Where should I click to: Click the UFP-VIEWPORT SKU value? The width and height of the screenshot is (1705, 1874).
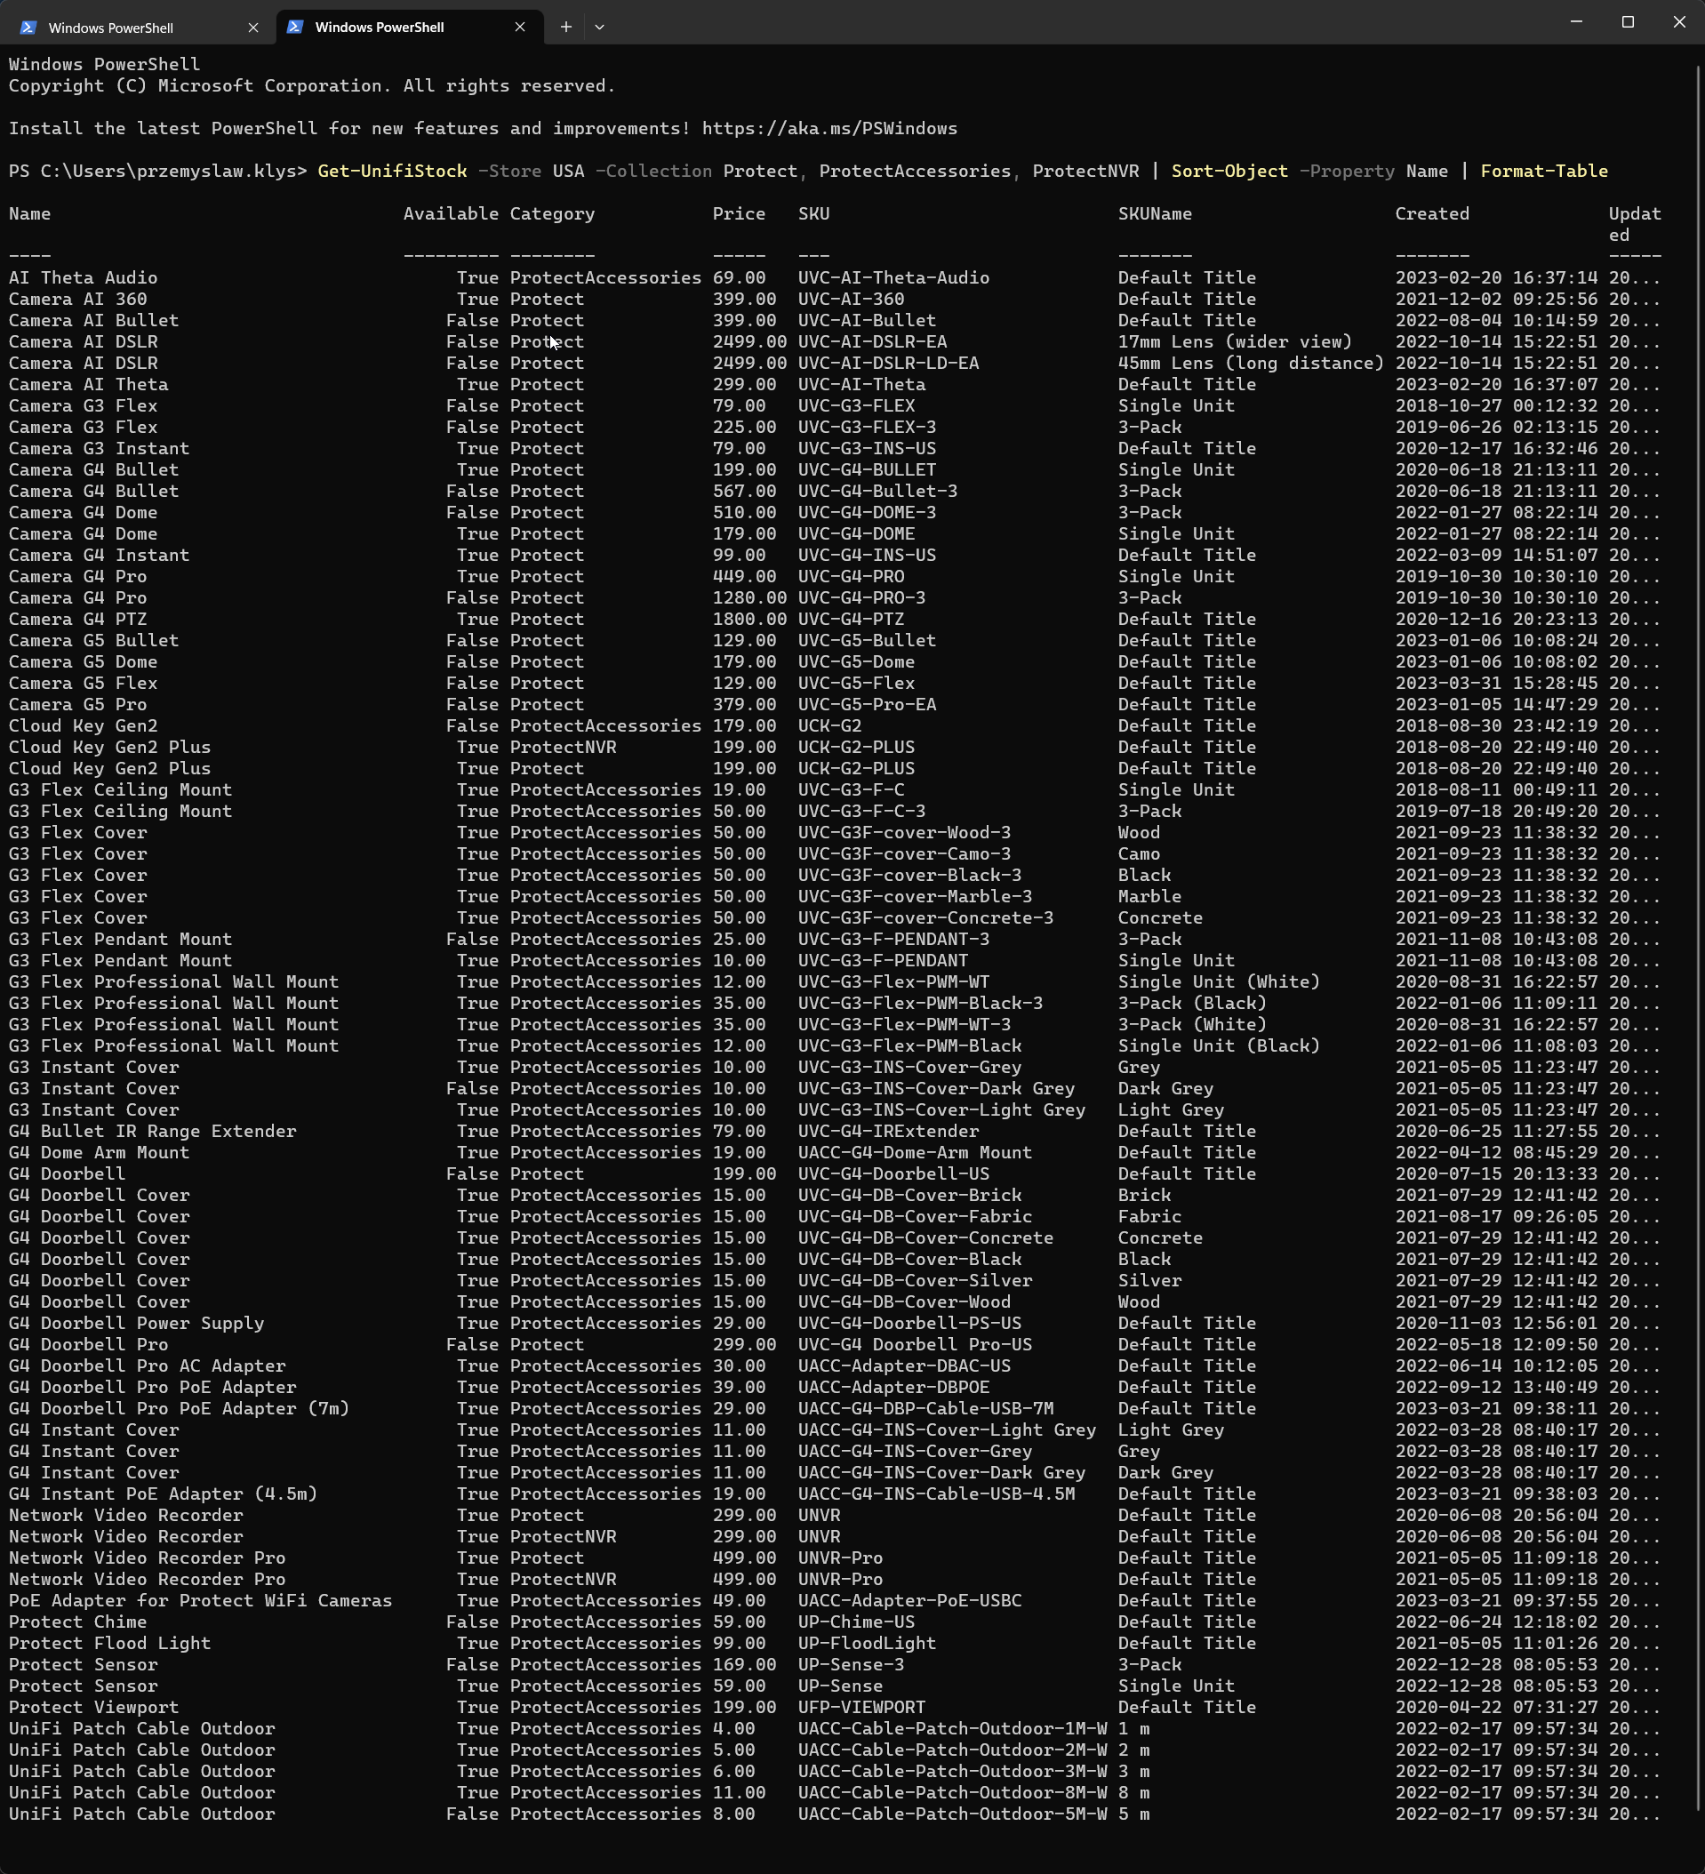pos(861,1708)
